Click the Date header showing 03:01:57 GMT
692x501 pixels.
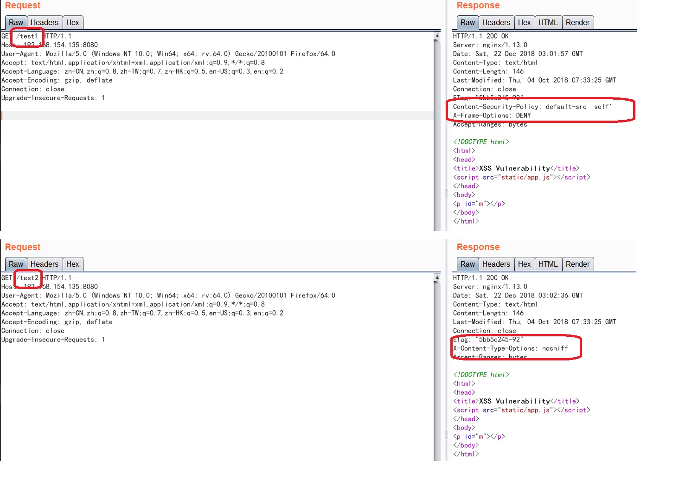pyautogui.click(x=518, y=54)
